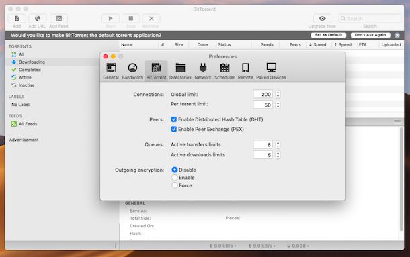Show All torrents in sidebar

click(x=22, y=54)
